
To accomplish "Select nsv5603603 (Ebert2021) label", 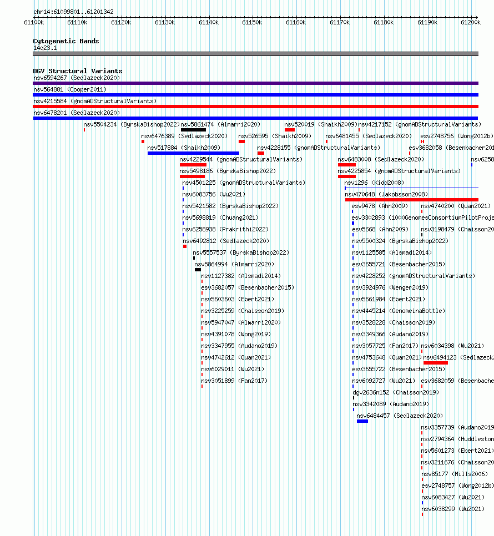I will tap(238, 299).
